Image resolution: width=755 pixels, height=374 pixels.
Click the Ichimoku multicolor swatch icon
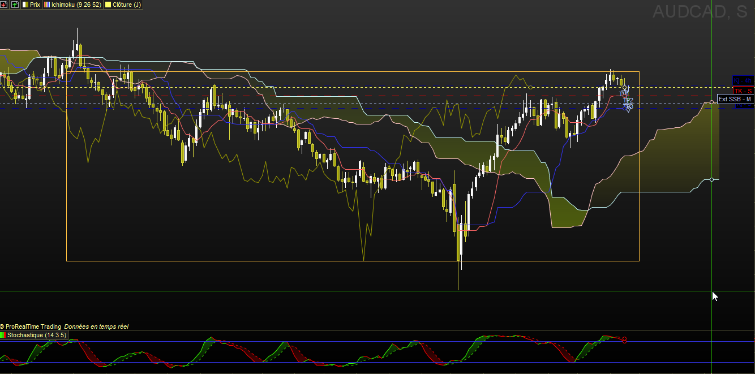pos(47,5)
